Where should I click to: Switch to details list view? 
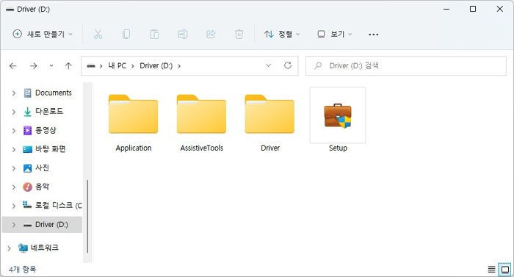point(491,270)
